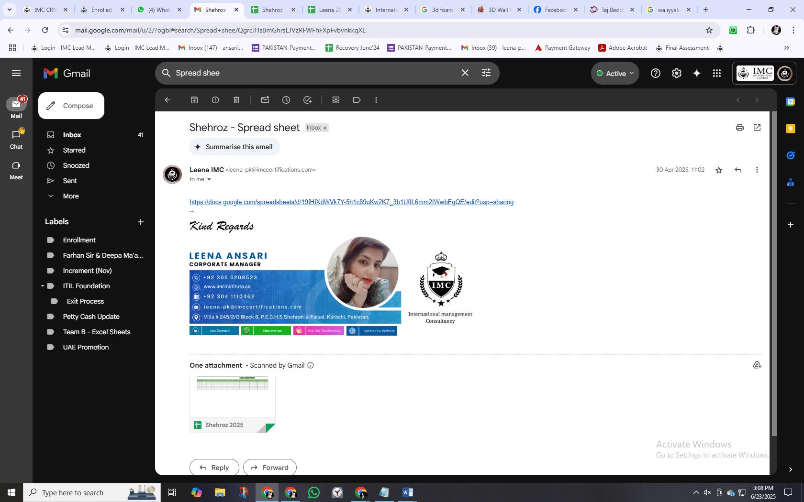Report this email as spam
The image size is (804, 502).
(215, 100)
